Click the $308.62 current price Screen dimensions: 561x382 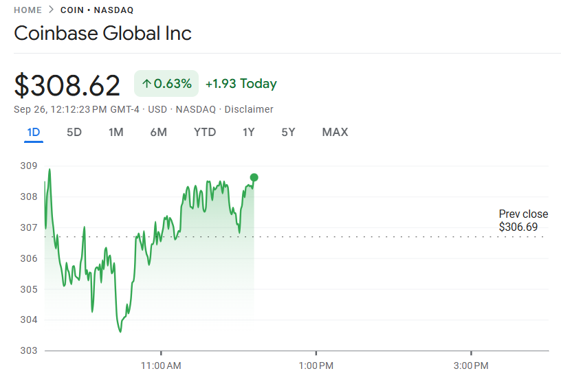coord(67,85)
